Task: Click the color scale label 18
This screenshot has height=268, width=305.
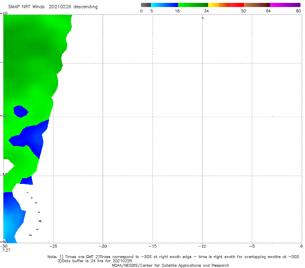Action: point(177,11)
